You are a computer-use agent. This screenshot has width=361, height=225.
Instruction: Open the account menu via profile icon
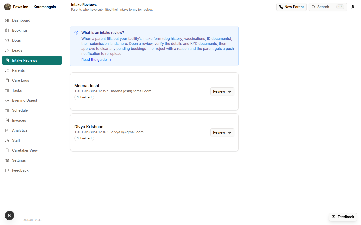[x=353, y=7]
